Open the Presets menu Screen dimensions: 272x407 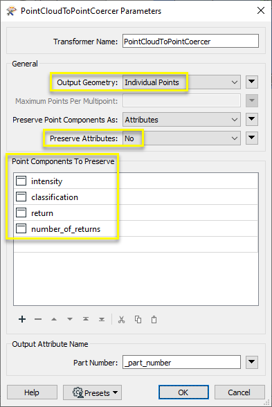(92, 392)
